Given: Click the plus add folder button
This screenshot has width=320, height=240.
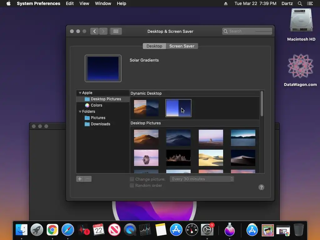Looking at the screenshot, I should point(80,179).
